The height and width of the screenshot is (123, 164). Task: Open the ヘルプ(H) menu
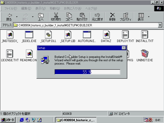pyautogui.click(x=91, y=8)
